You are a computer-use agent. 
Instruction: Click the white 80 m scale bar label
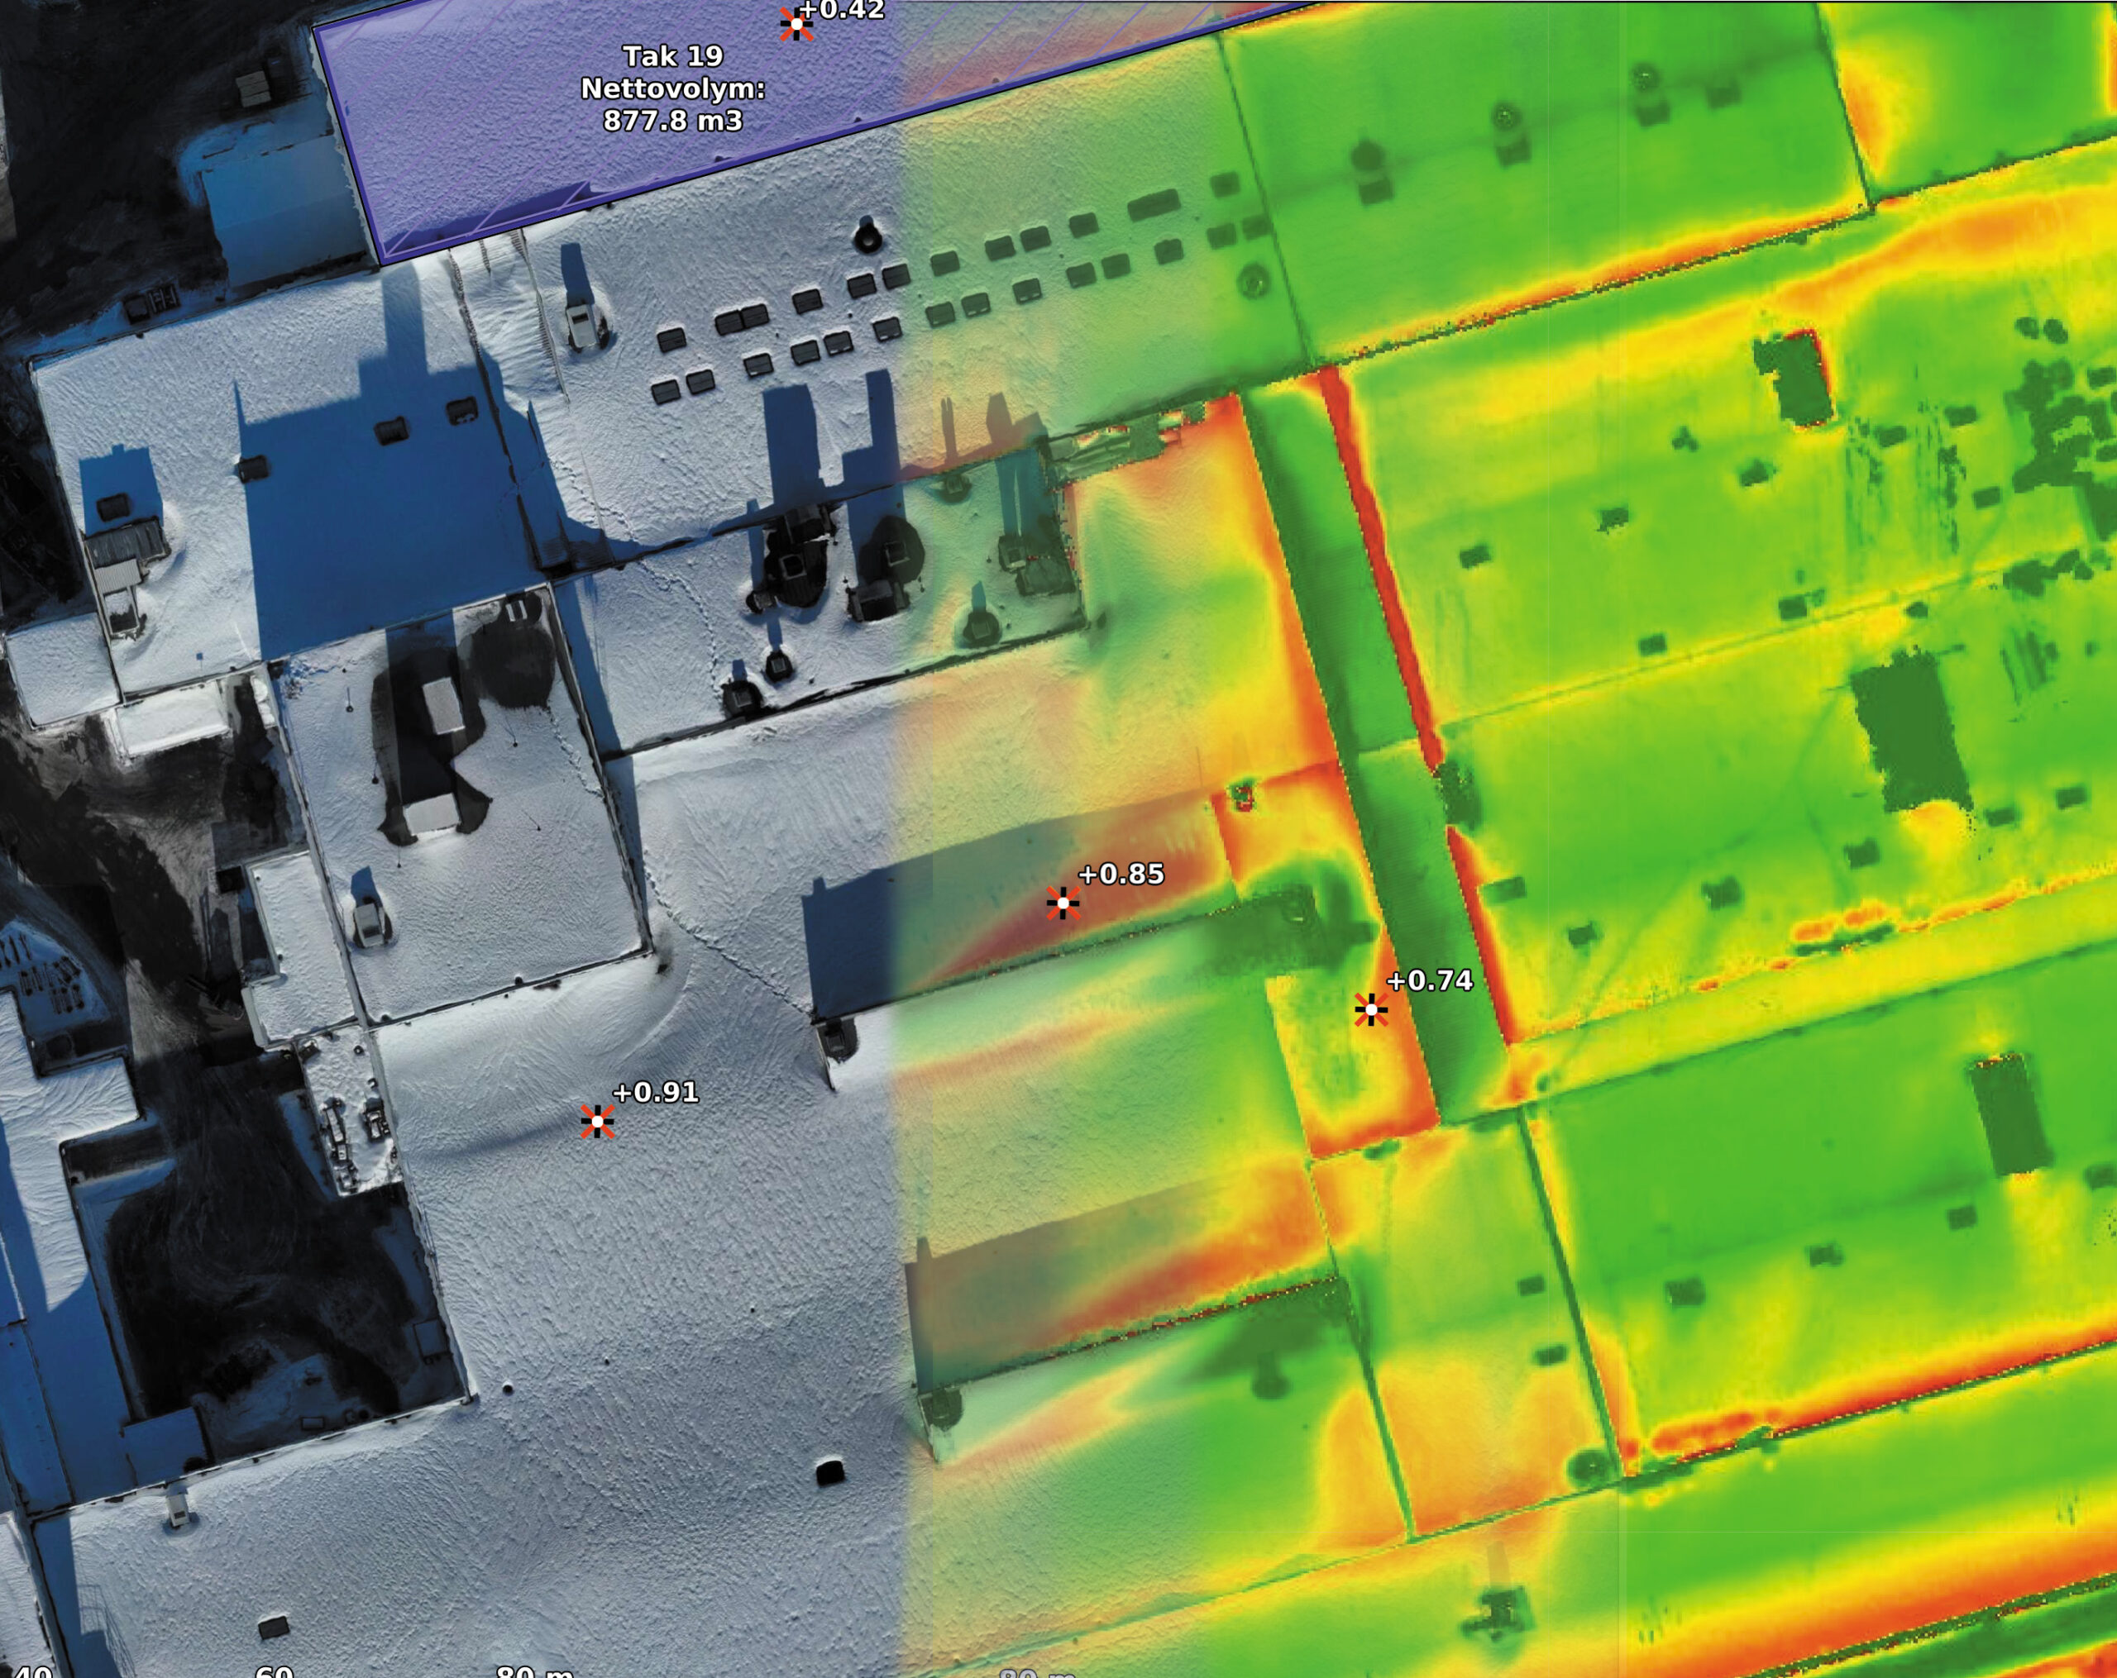tap(533, 1671)
